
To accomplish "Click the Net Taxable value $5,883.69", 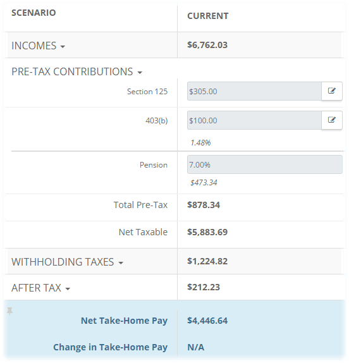I will (207, 232).
